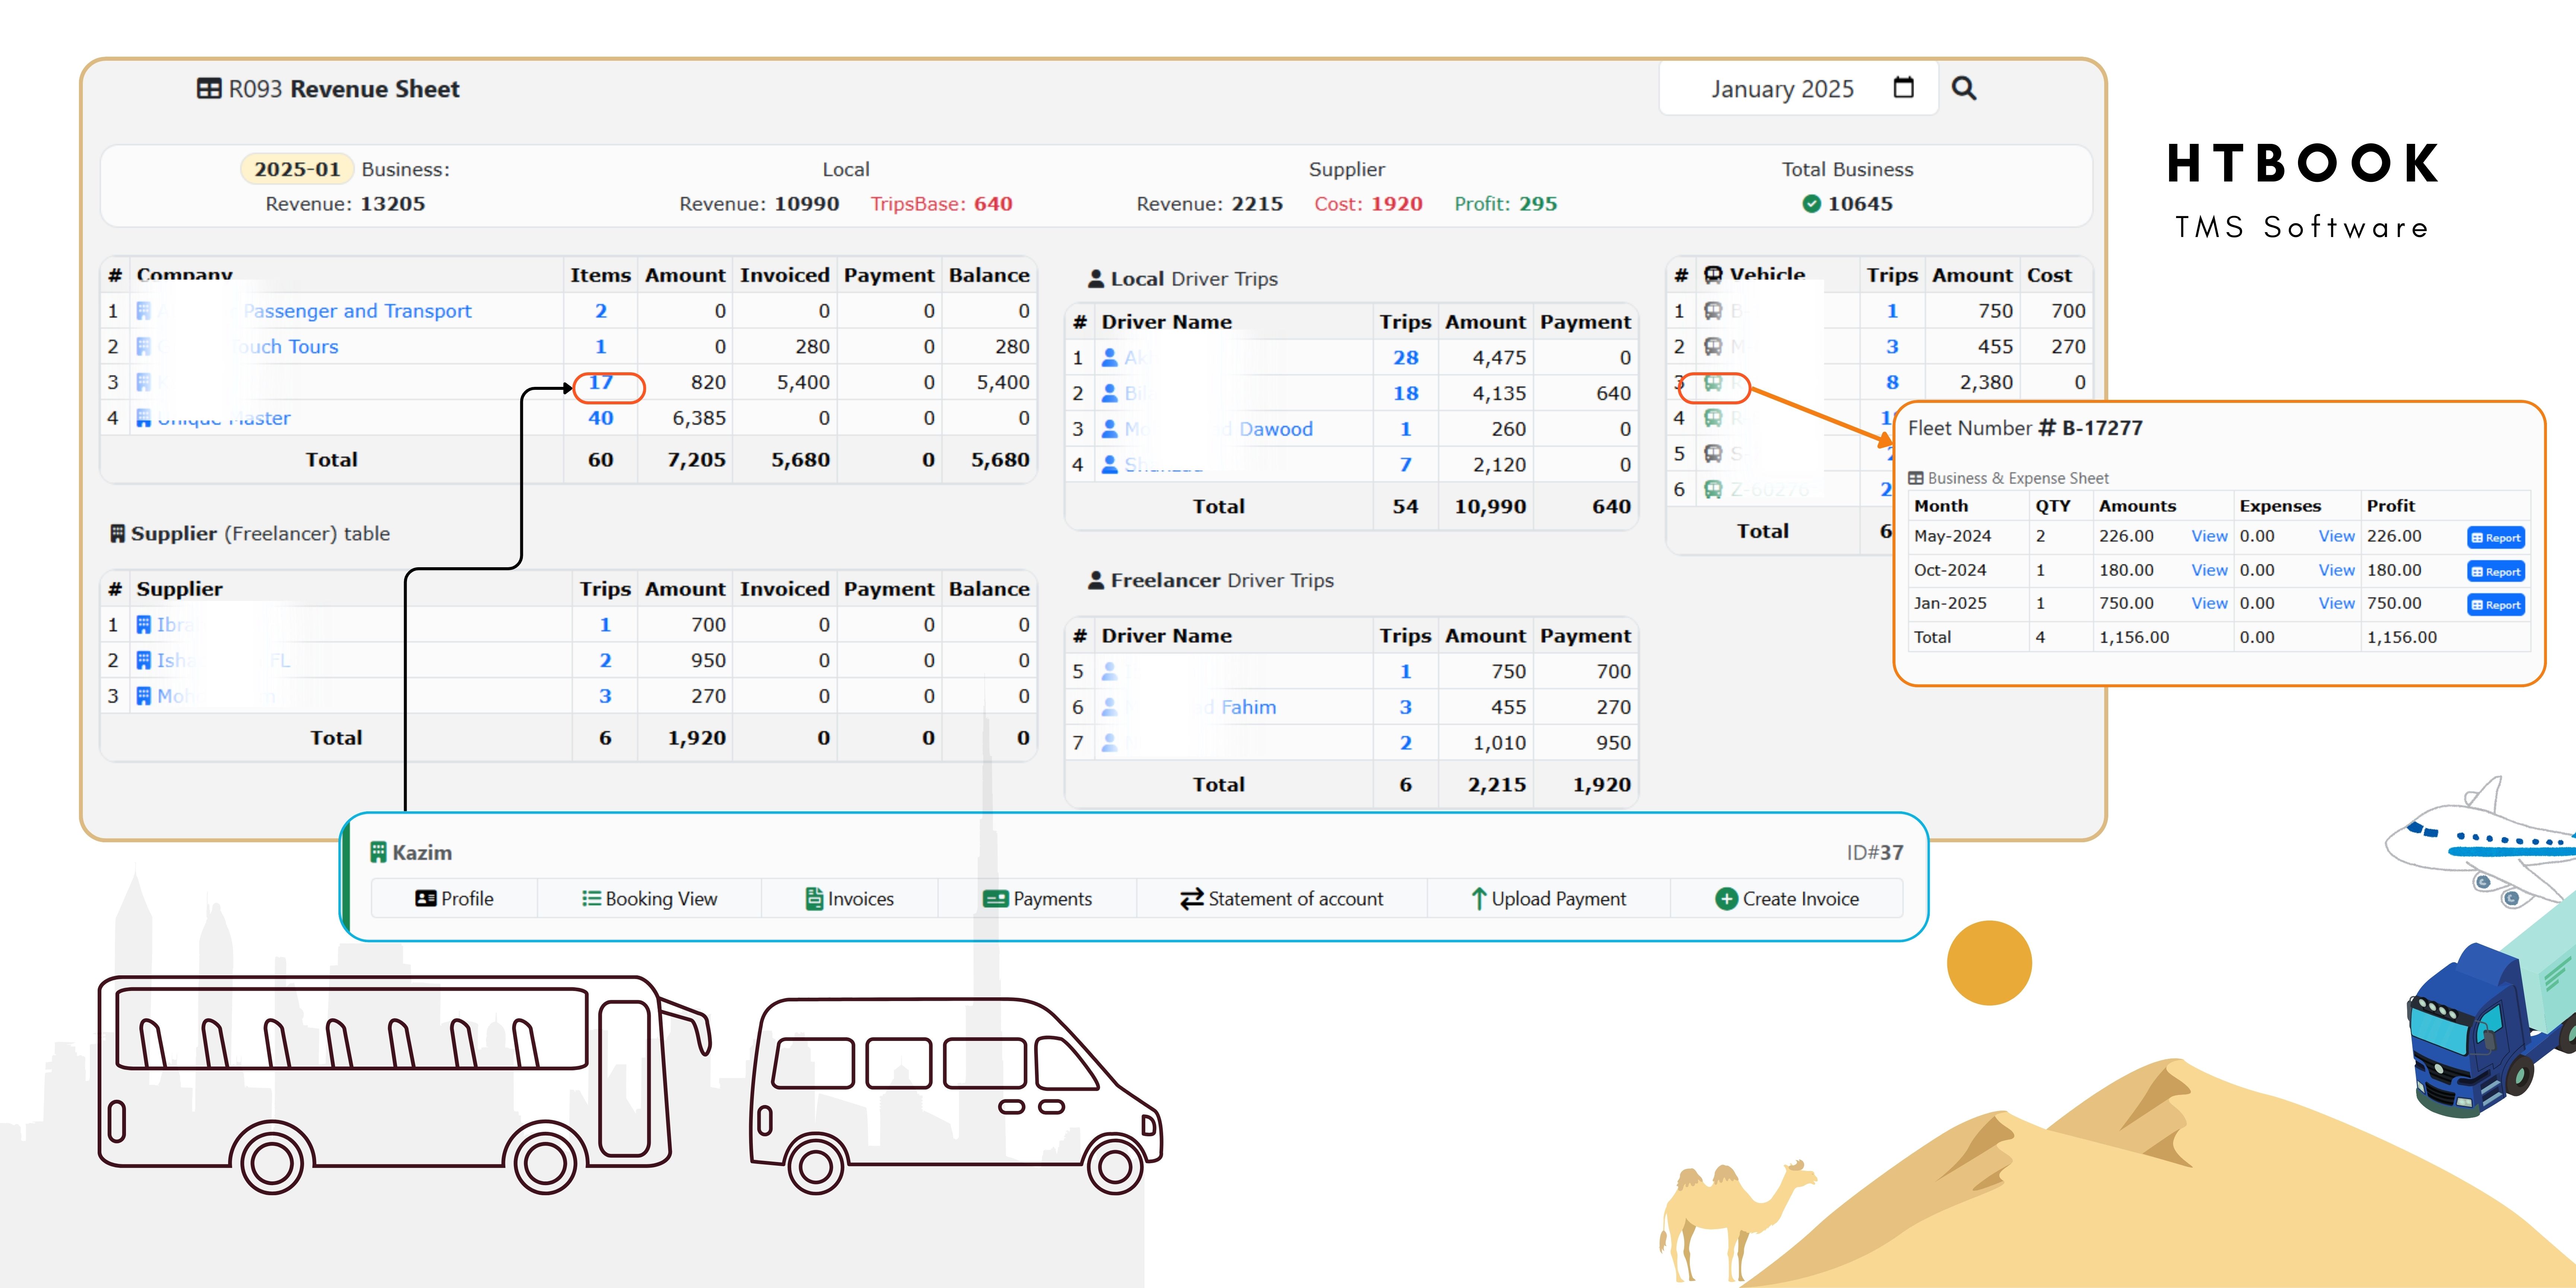Screen dimensions: 2576x1288
Task: Click green building icon beside Kazim
Action: point(378,852)
